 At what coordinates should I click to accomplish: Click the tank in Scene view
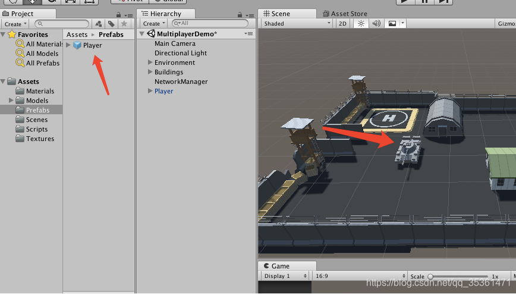pos(408,151)
